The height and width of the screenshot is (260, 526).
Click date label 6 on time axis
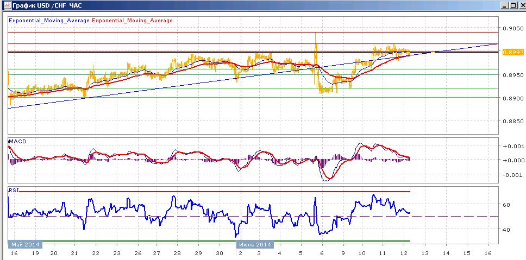coord(322,253)
